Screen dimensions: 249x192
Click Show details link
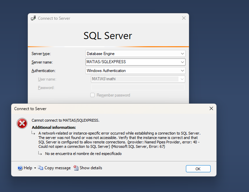pos(91,168)
